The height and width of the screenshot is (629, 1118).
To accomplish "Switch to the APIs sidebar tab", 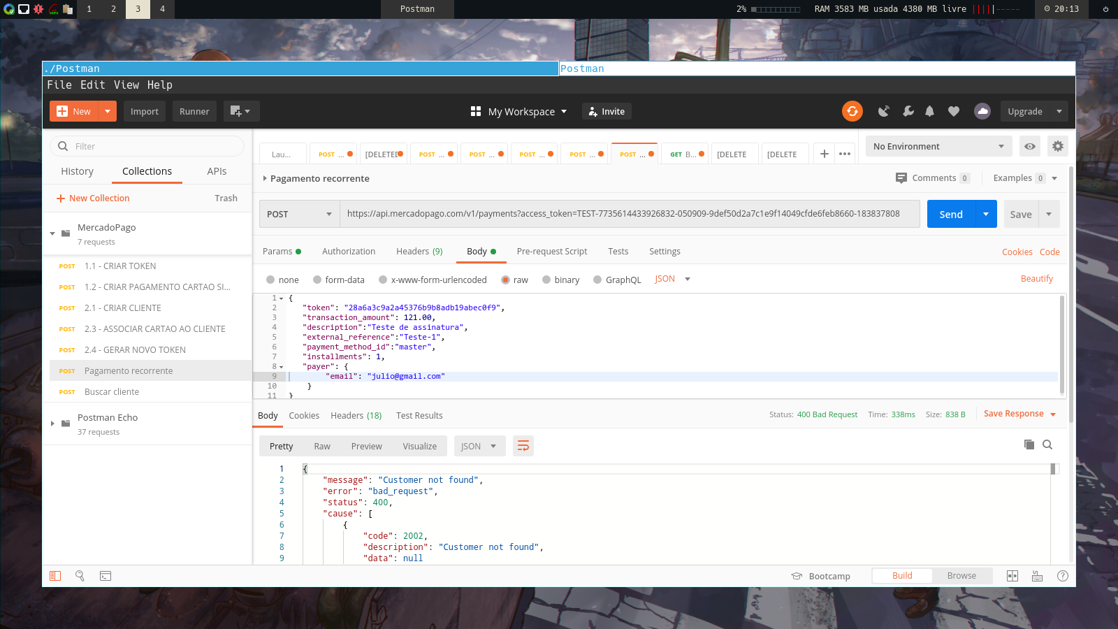I will tap(217, 171).
